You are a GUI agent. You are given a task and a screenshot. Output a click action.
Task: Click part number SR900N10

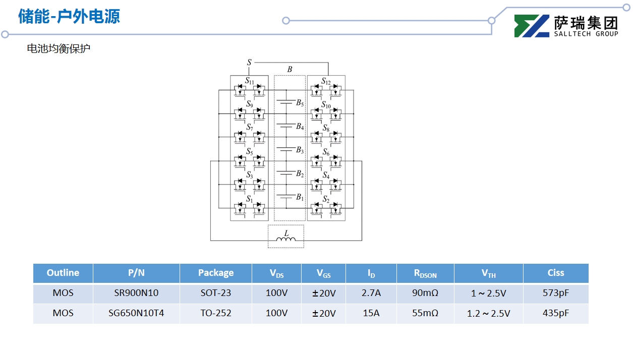(x=136, y=293)
